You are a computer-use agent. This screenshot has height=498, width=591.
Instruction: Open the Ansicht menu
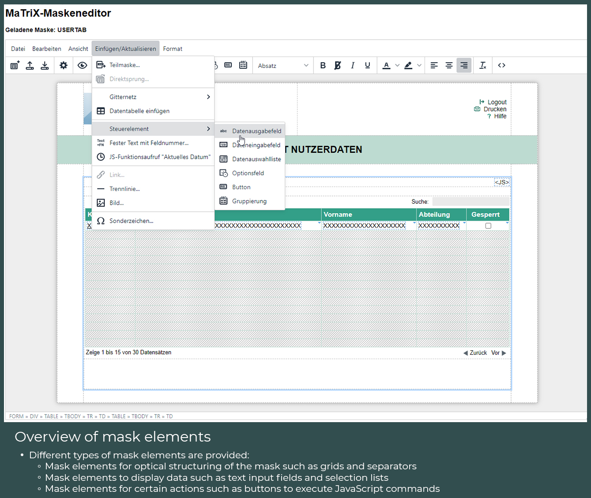pos(78,49)
